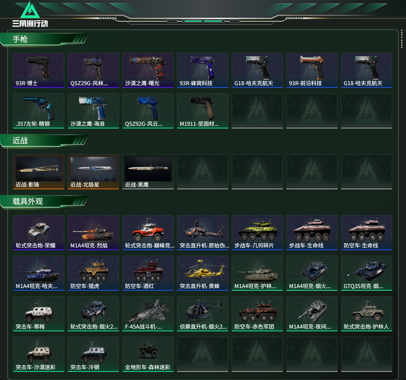
Task: Open the purple 93R-蜂窝科技 pistol skin
Action: click(203, 70)
